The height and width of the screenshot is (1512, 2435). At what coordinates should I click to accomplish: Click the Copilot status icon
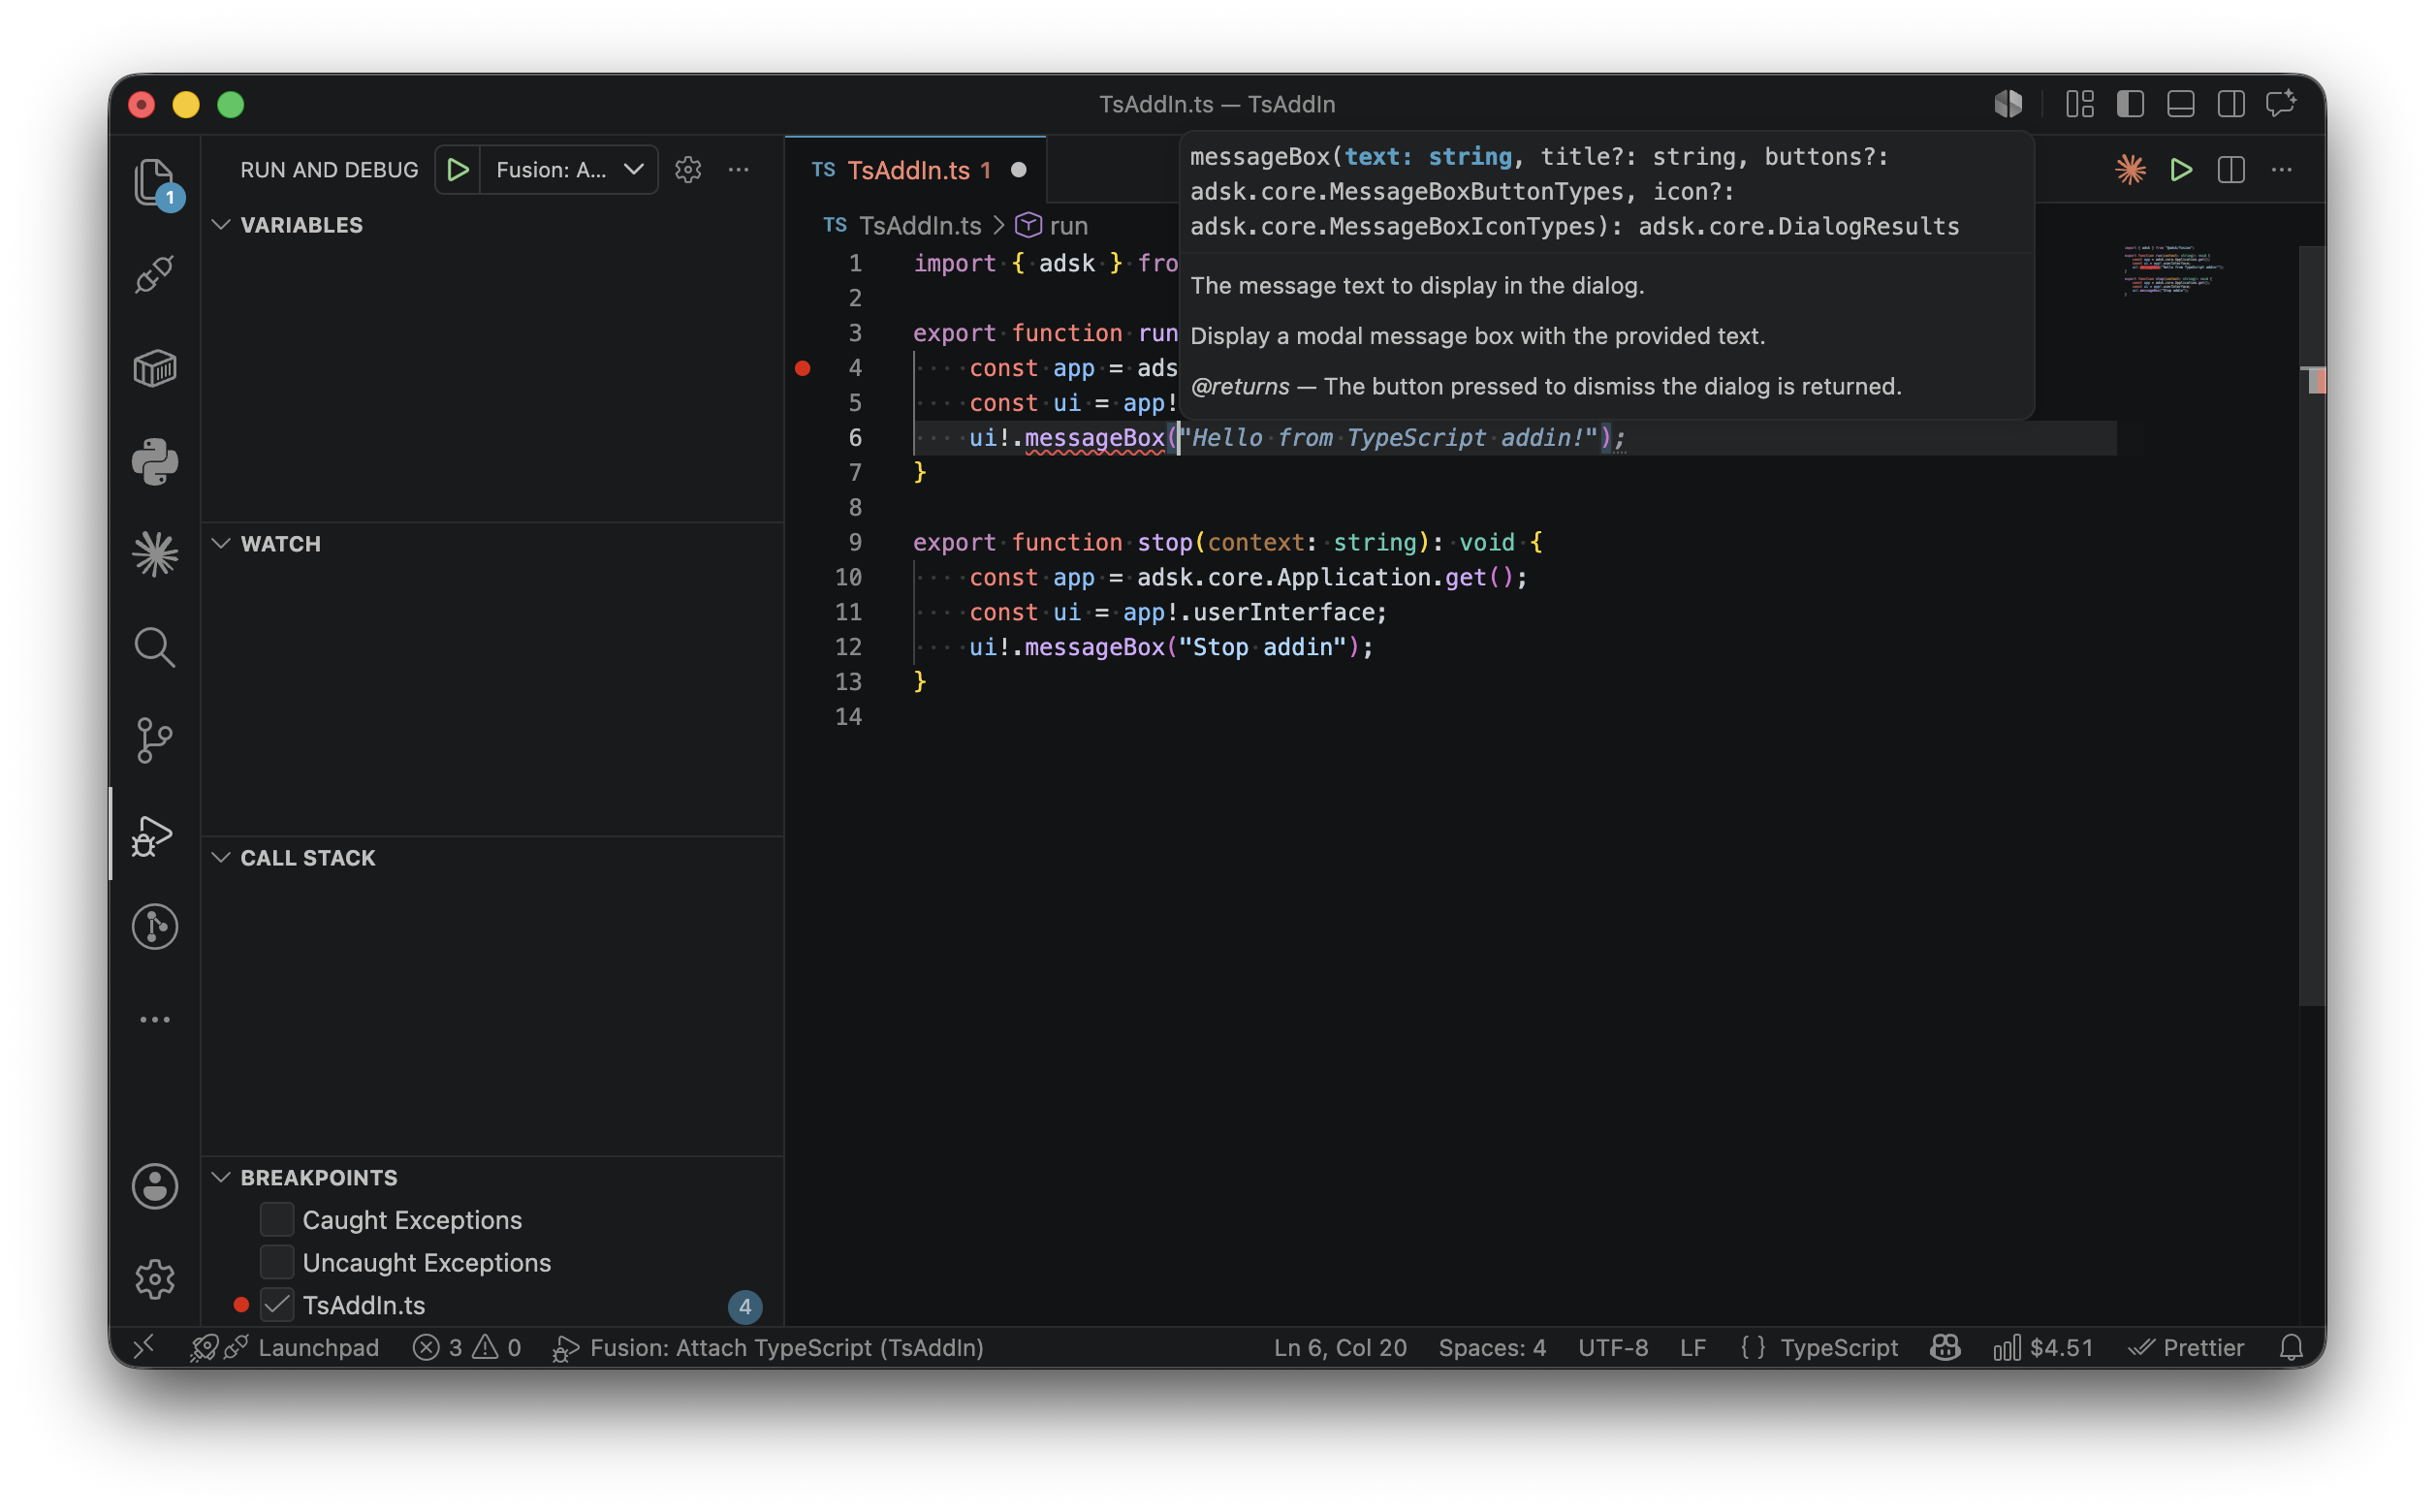(x=1944, y=1347)
